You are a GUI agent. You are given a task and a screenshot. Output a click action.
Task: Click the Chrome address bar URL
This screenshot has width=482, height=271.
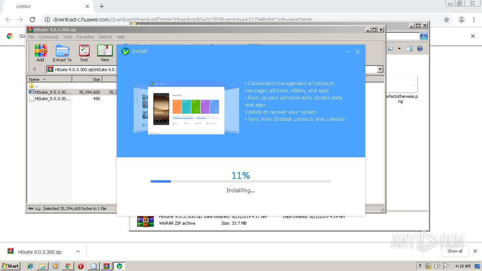coord(182,20)
